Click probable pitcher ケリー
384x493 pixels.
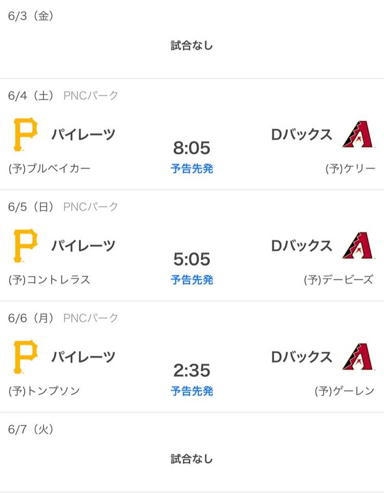(x=350, y=168)
